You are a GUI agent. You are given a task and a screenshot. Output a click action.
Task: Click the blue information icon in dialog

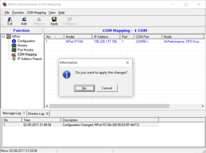pos(67,74)
